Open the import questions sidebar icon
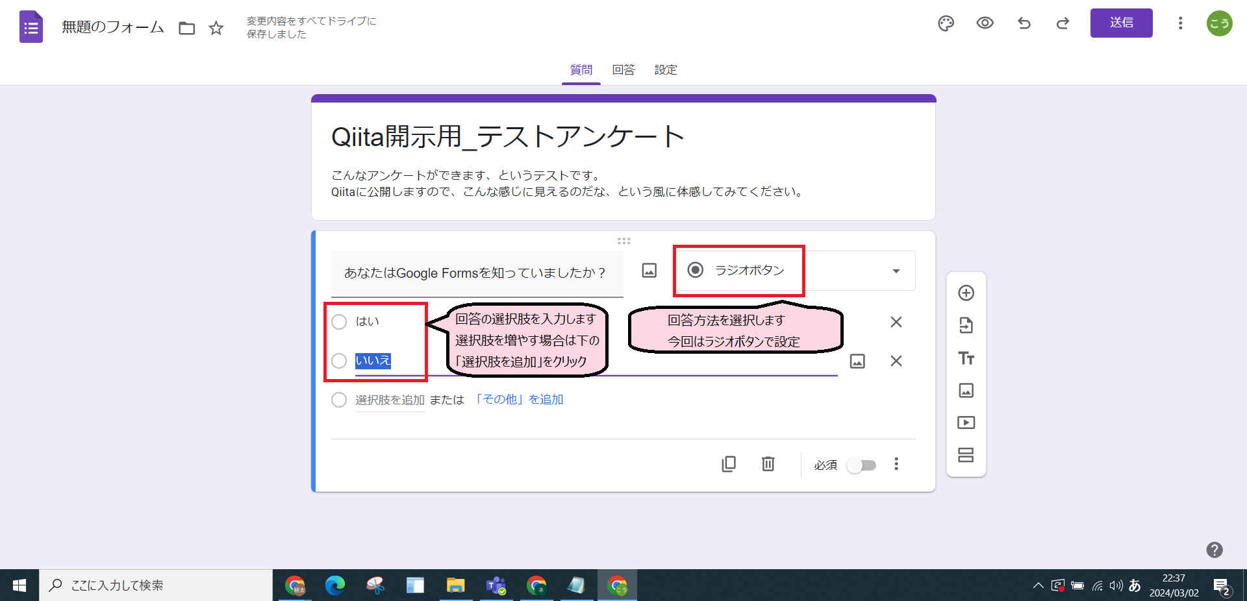Image resolution: width=1247 pixels, height=601 pixels. [966, 325]
